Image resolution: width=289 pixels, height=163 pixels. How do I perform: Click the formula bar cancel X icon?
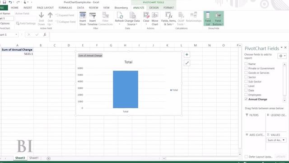click(x=29, y=34)
